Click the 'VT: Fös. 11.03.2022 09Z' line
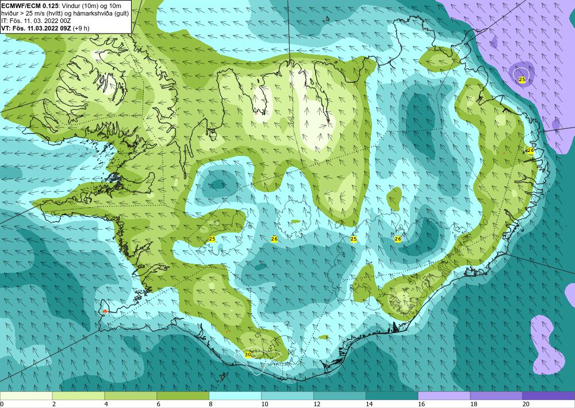This screenshot has width=575, height=408. point(37,28)
